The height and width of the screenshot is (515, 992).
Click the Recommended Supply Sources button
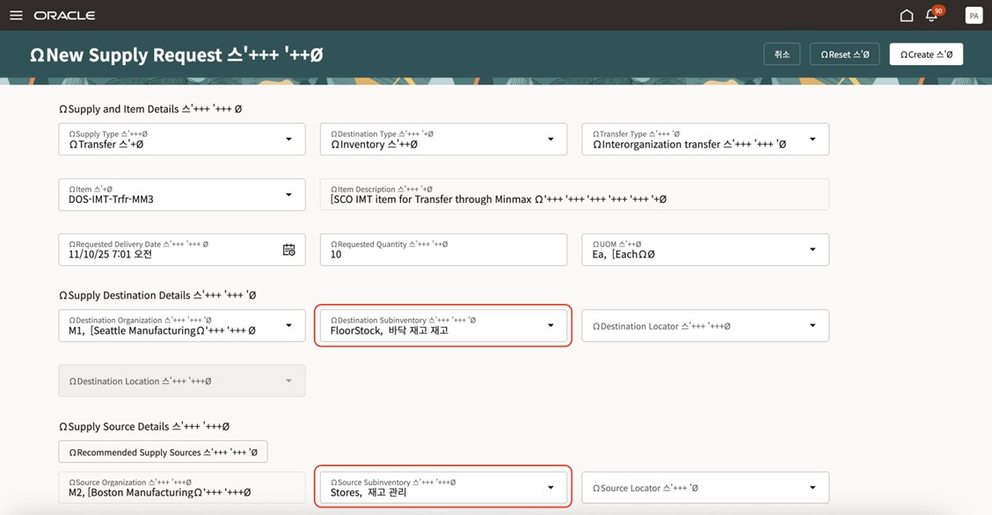pos(163,451)
